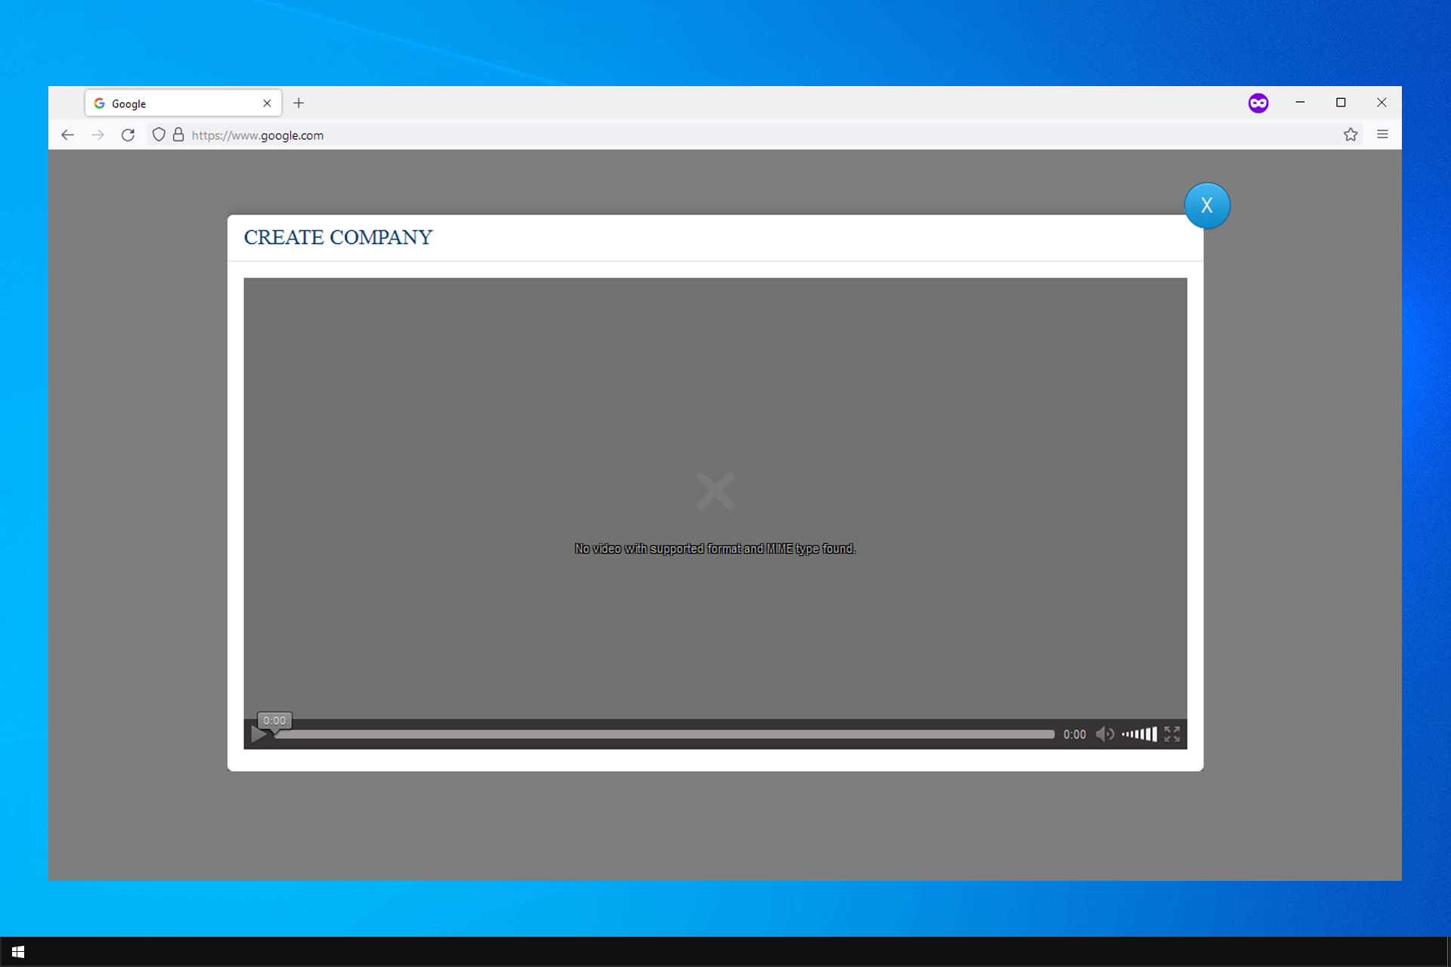Close the browser window
1451x967 pixels.
1381,102
